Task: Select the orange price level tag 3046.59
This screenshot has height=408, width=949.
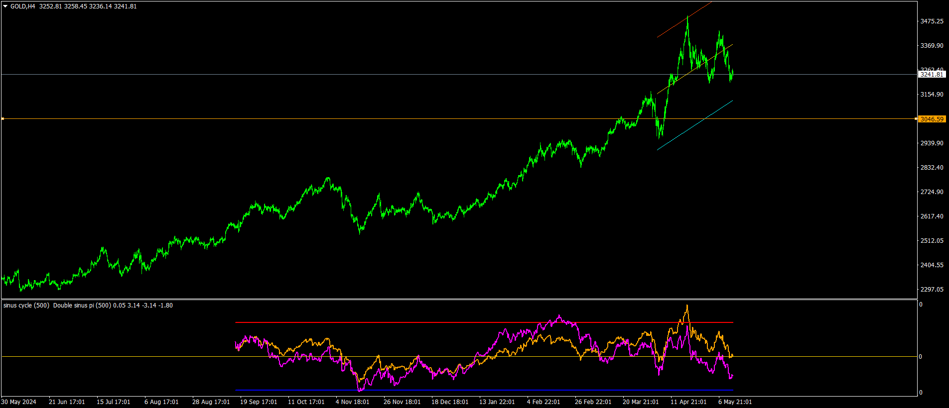Action: click(x=932, y=119)
